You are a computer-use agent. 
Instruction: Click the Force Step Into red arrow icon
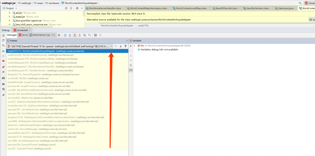(75, 35)
